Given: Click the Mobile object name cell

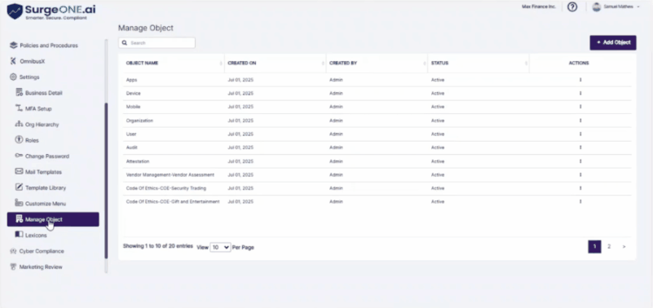Looking at the screenshot, I should tap(133, 107).
